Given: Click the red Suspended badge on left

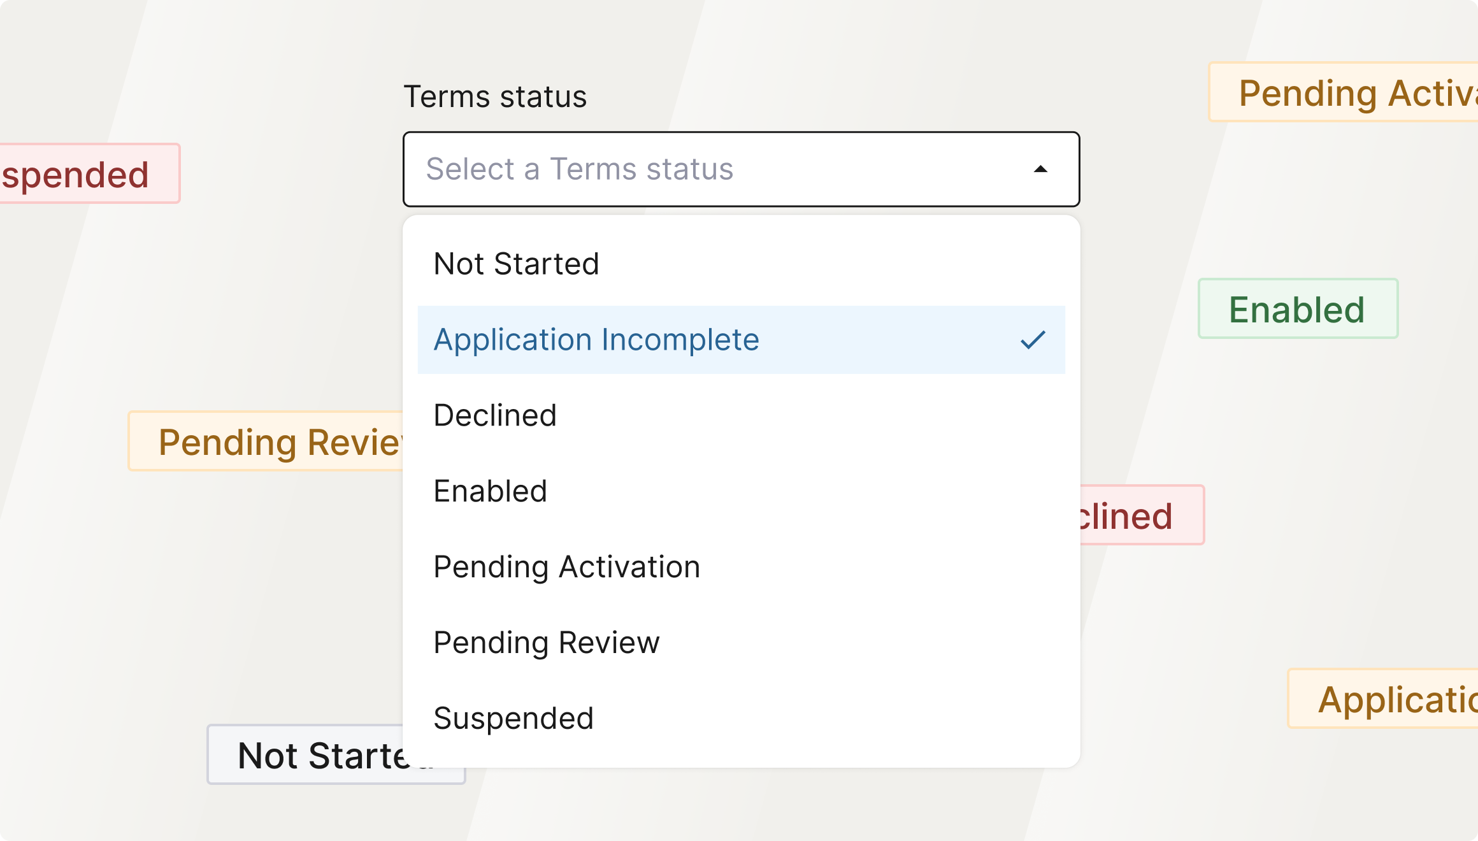Looking at the screenshot, I should click(x=90, y=173).
